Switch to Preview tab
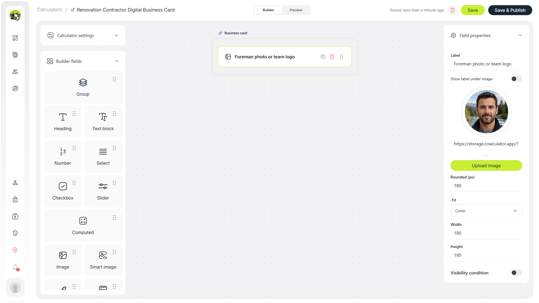 coord(296,10)
